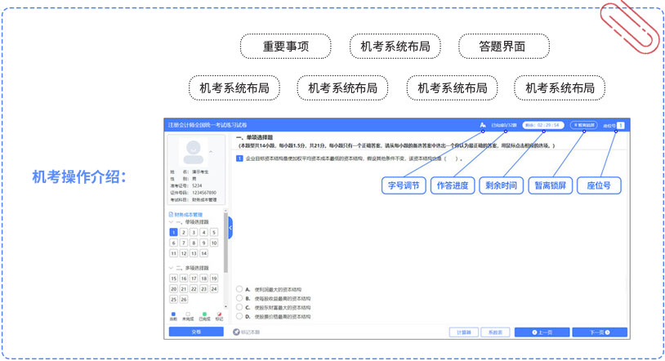Open the 重要事项 tab

286,47
